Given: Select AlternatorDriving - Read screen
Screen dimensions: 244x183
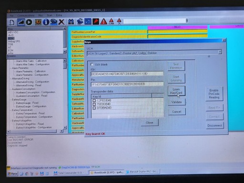Looking at the screenshot, I should [x=29, y=85].
